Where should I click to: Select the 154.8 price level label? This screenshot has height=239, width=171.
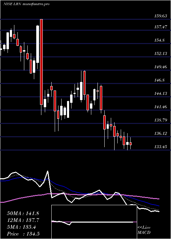(159, 40)
